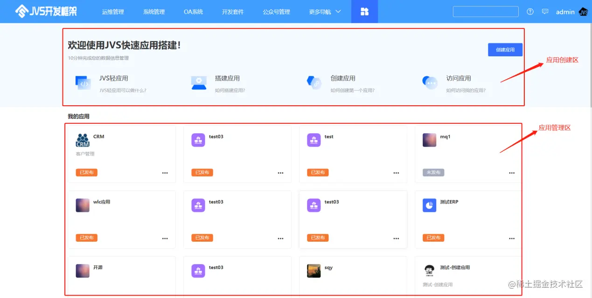The image size is (592, 298).
Task: Open more options on test card
Action: [x=396, y=173]
